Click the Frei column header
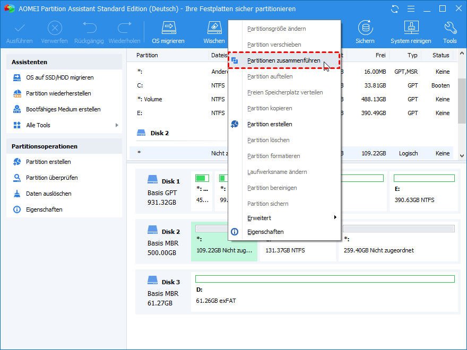This screenshot has width=467, height=350. [x=380, y=55]
